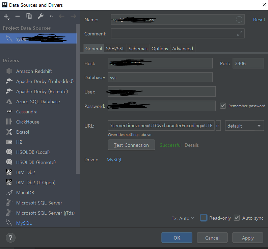Viewport: 268px width, 249px height.
Task: Click the Apache Derby (Remote) hat icon
Action: (9, 91)
